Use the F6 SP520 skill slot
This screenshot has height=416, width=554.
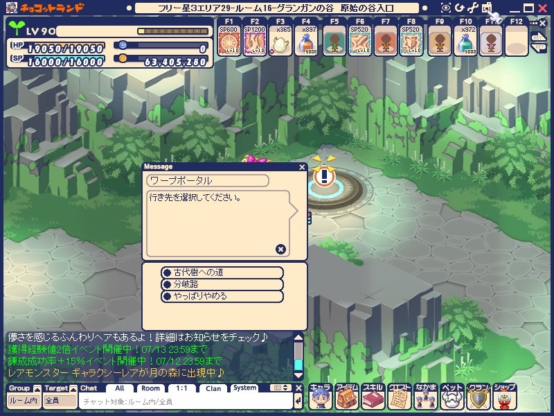(x=359, y=40)
